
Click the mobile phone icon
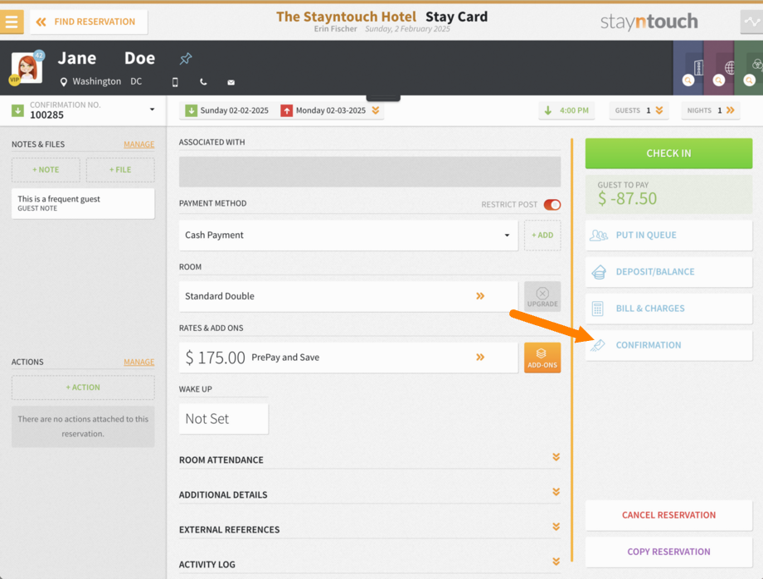175,82
